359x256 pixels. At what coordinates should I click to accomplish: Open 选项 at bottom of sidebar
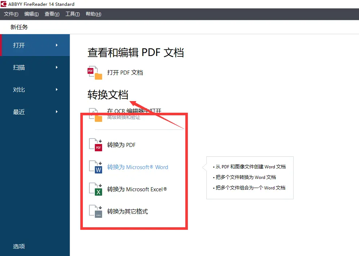pyautogui.click(x=19, y=246)
